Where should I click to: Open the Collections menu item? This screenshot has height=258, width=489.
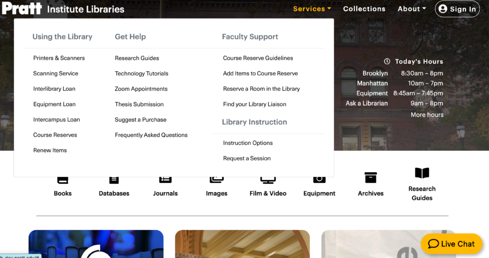[x=364, y=9]
